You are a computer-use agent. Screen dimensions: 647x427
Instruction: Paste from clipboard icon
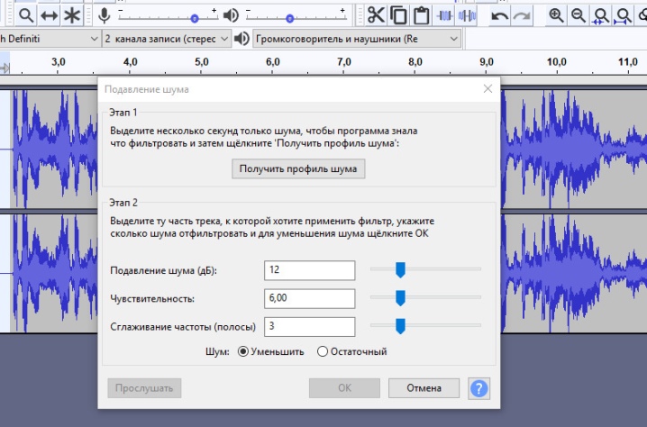click(422, 15)
